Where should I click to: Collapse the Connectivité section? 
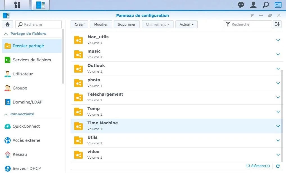pyautogui.click(x=6, y=114)
